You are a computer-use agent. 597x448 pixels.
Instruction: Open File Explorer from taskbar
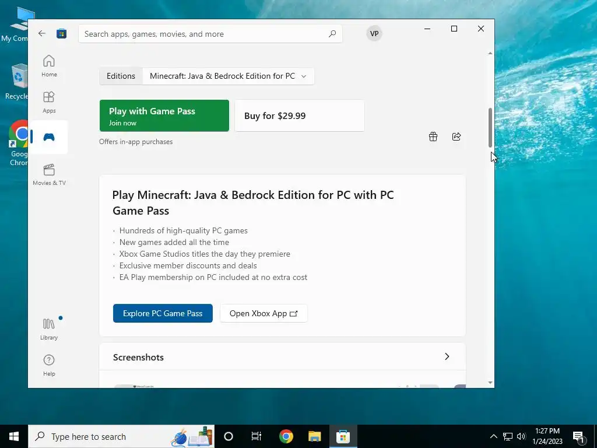point(314,436)
